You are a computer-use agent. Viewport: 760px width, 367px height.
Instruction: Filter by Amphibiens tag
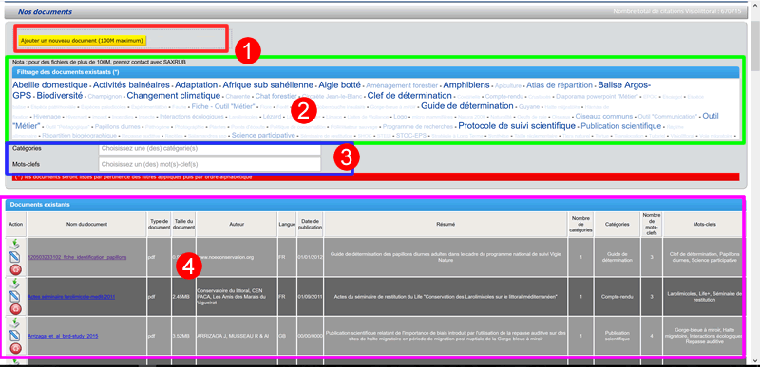[x=466, y=85]
